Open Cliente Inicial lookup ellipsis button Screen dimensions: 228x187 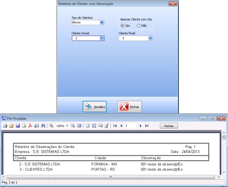(102, 39)
